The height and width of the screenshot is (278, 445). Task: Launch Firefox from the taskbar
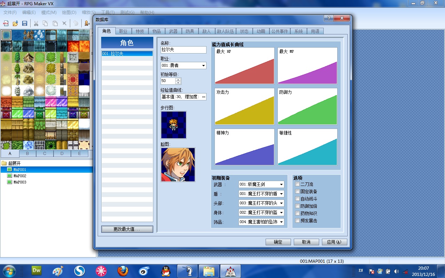(123, 270)
